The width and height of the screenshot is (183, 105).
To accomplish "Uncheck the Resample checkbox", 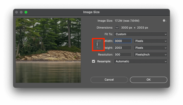I will (x=93, y=61).
